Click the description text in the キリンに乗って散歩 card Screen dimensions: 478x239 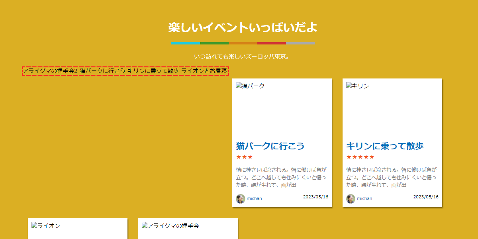392,177
